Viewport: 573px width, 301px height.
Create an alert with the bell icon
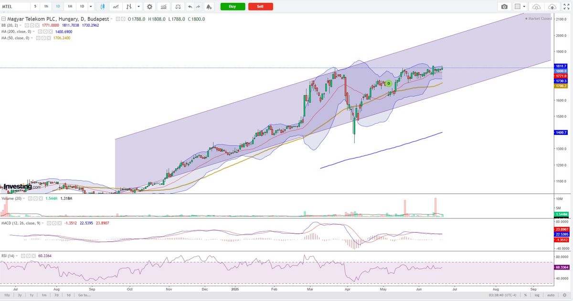(209, 7)
